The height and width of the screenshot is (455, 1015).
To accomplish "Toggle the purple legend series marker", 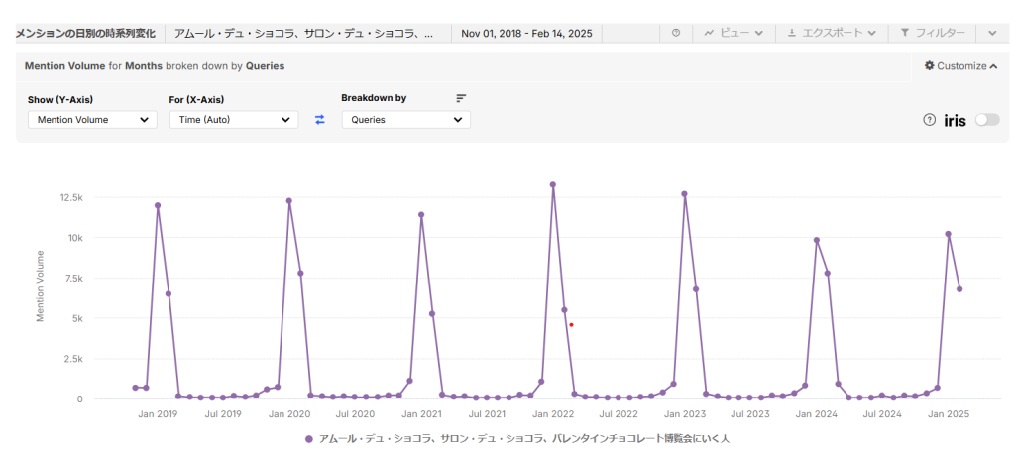I will coord(309,439).
